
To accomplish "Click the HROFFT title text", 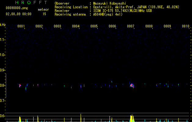I will pyautogui.click(x=31, y=2).
